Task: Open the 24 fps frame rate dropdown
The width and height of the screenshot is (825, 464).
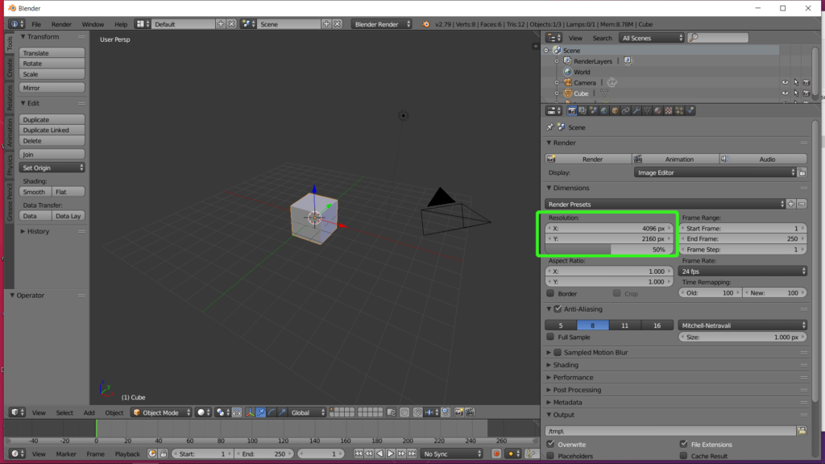Action: (743, 271)
